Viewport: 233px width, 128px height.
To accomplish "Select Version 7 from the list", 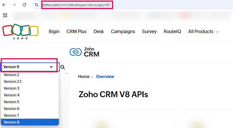I will [30, 115].
